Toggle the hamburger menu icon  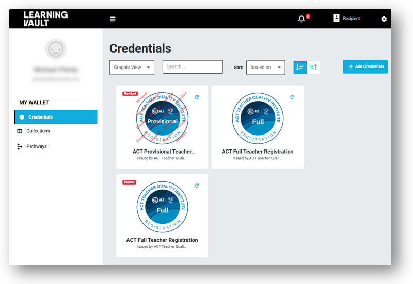coord(113,19)
